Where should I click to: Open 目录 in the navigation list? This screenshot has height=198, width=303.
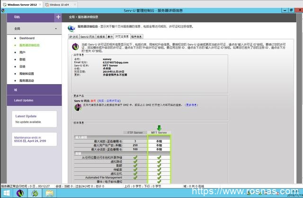point(22,66)
